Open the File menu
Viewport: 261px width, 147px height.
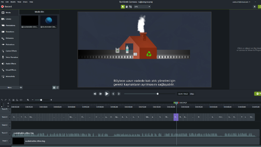click(2, 2)
